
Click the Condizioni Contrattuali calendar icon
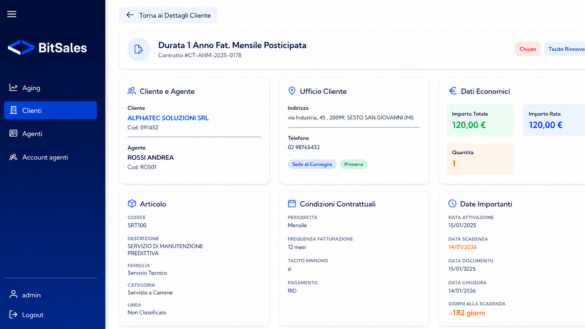(x=292, y=203)
